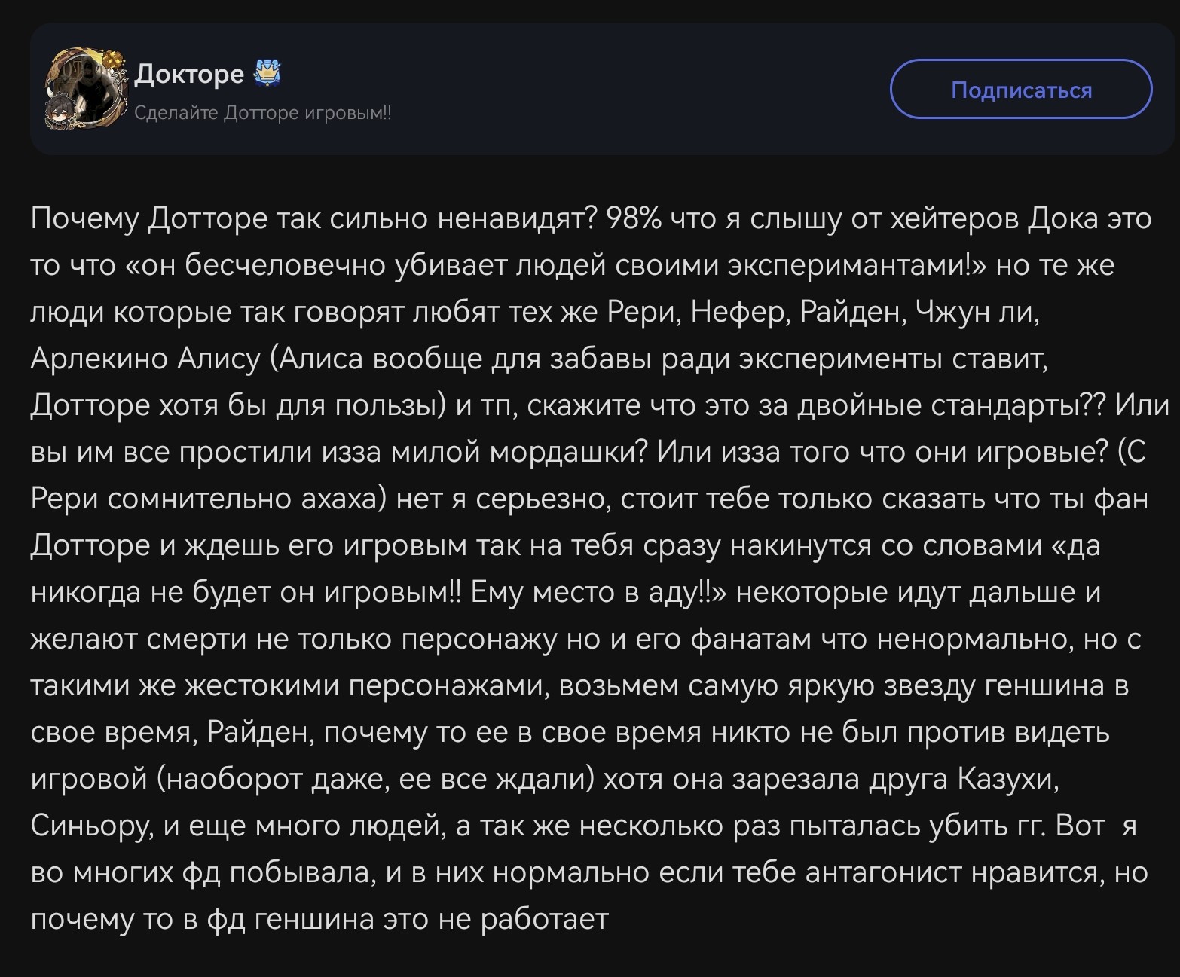Click the word Синьору in the post text
Image resolution: width=1180 pixels, height=977 pixels.
pos(90,826)
